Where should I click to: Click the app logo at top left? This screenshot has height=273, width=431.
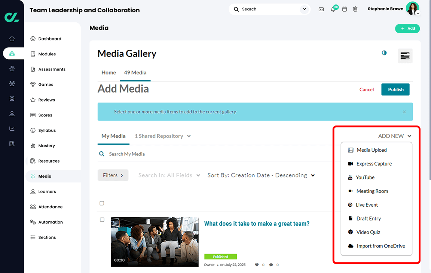point(12,17)
